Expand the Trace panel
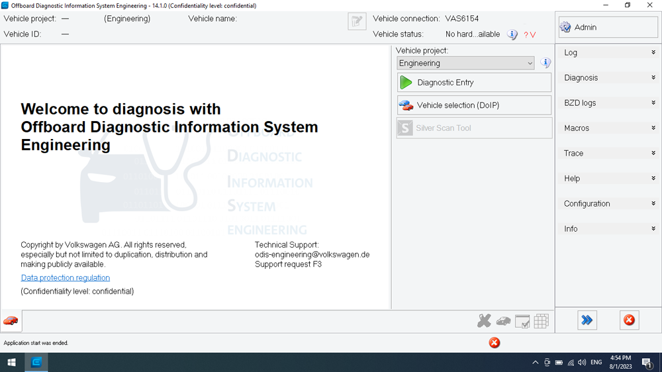Screen dimensions: 662x372 point(608,154)
